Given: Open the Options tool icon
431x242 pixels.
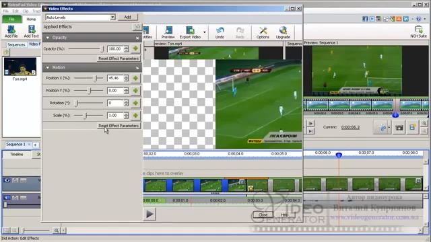Looking at the screenshot, I should click(263, 32).
